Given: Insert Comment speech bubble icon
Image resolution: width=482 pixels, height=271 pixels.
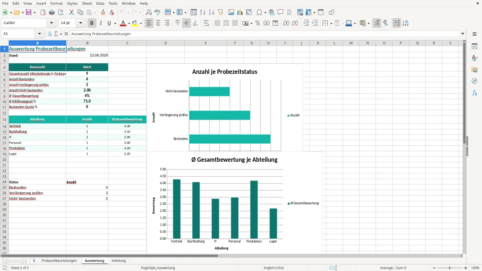Looking at the screenshot, I should pyautogui.click(x=280, y=12).
